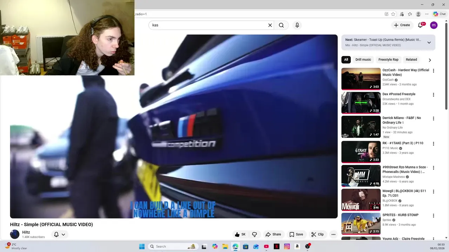This screenshot has height=252, width=449.
Task: Clear the search box with the X
Action: pos(270,25)
